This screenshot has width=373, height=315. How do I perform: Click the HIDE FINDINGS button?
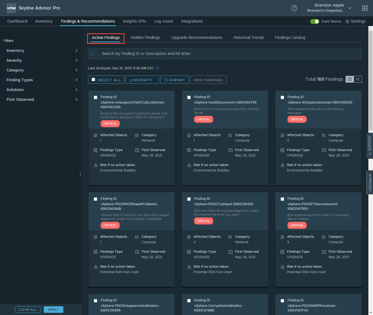pyautogui.click(x=208, y=80)
